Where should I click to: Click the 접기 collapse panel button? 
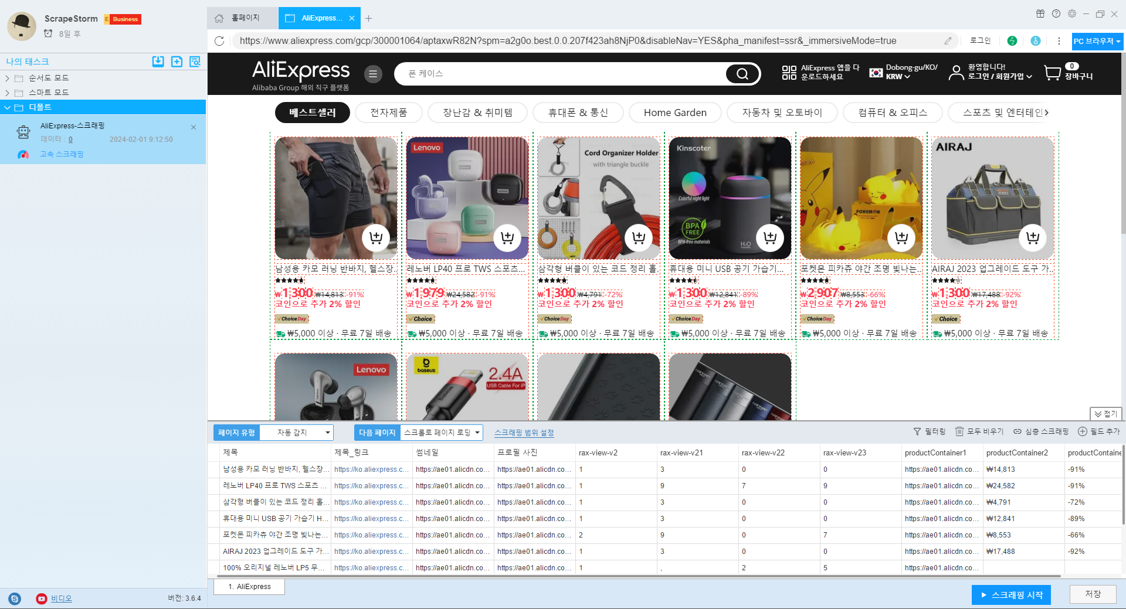[x=1105, y=414]
